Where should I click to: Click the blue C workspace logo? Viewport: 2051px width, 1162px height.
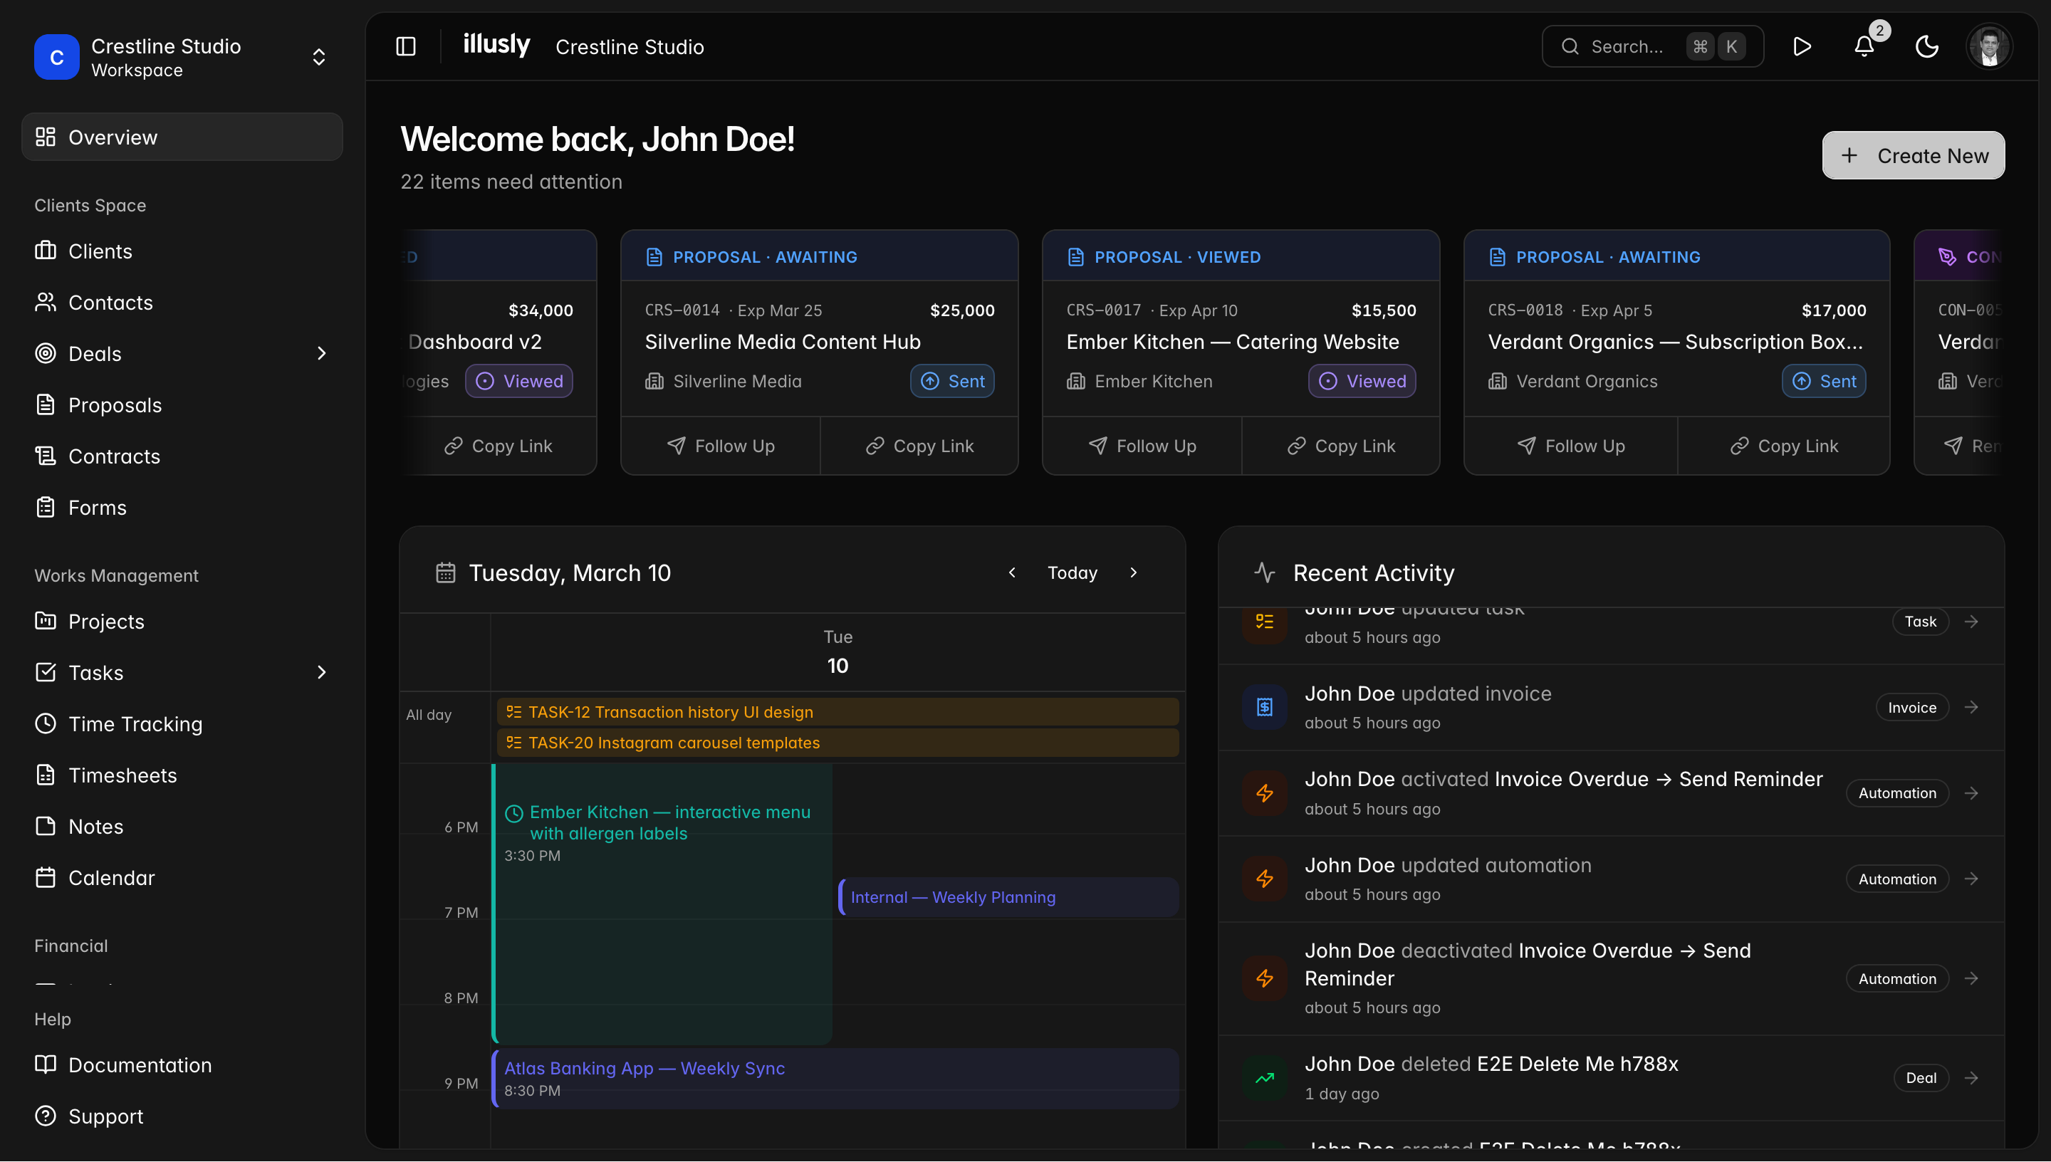point(57,57)
